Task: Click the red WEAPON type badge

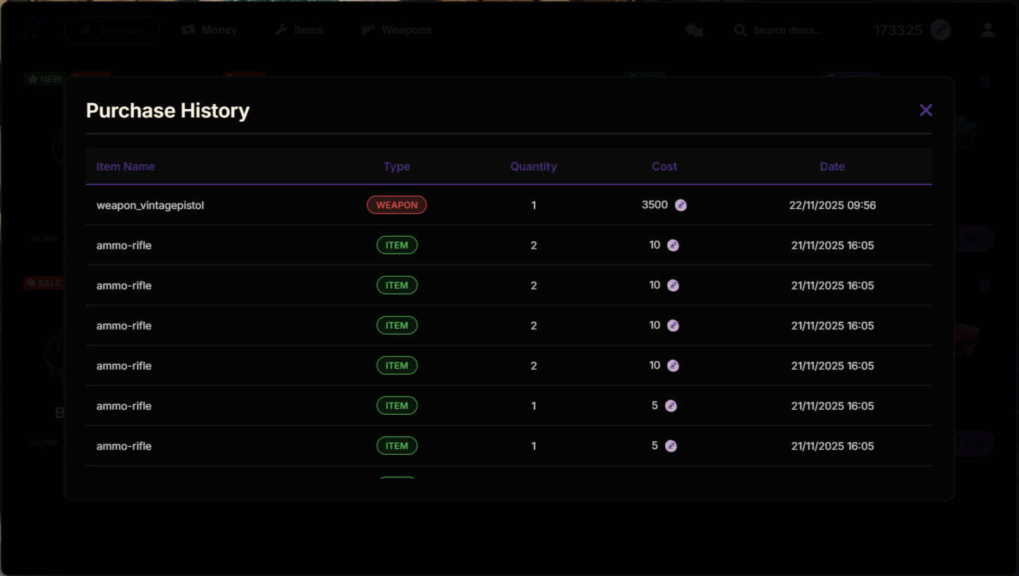Action: 396,205
